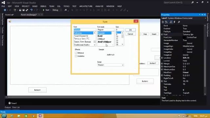210x118 pixels.
Task: Show Properties list in Properties panel
Action: tap(171, 22)
